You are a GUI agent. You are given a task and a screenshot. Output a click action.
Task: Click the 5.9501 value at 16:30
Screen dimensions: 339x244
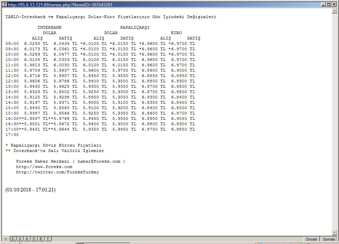coord(32,124)
